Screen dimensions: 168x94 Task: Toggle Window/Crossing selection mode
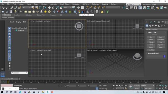[x=45, y=8]
